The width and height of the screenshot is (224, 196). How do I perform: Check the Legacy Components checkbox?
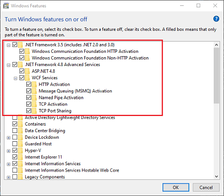[x=15, y=177]
